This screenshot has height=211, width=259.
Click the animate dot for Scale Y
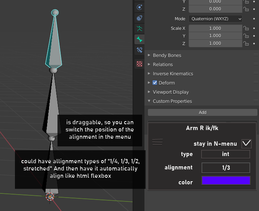[254, 36]
